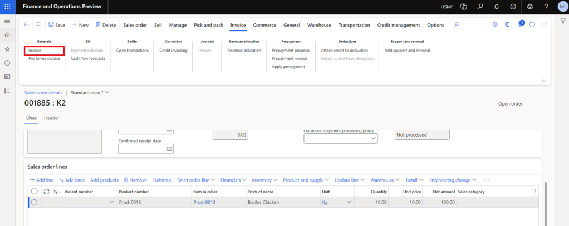Toggle select-all rows circle in grid header
The height and width of the screenshot is (226, 569).
(35, 192)
